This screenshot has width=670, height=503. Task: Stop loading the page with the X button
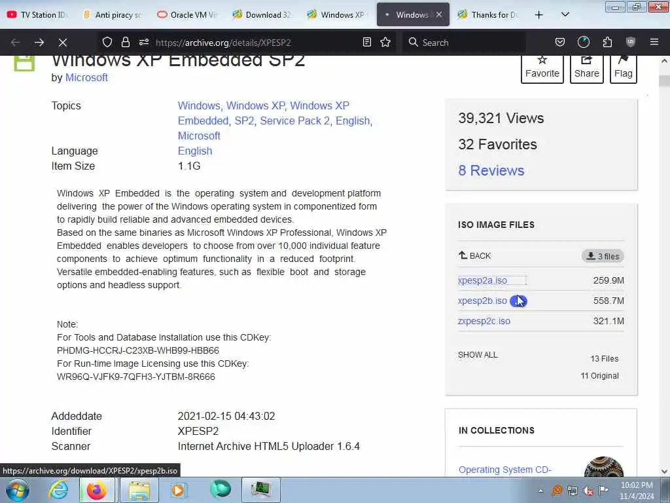(63, 43)
